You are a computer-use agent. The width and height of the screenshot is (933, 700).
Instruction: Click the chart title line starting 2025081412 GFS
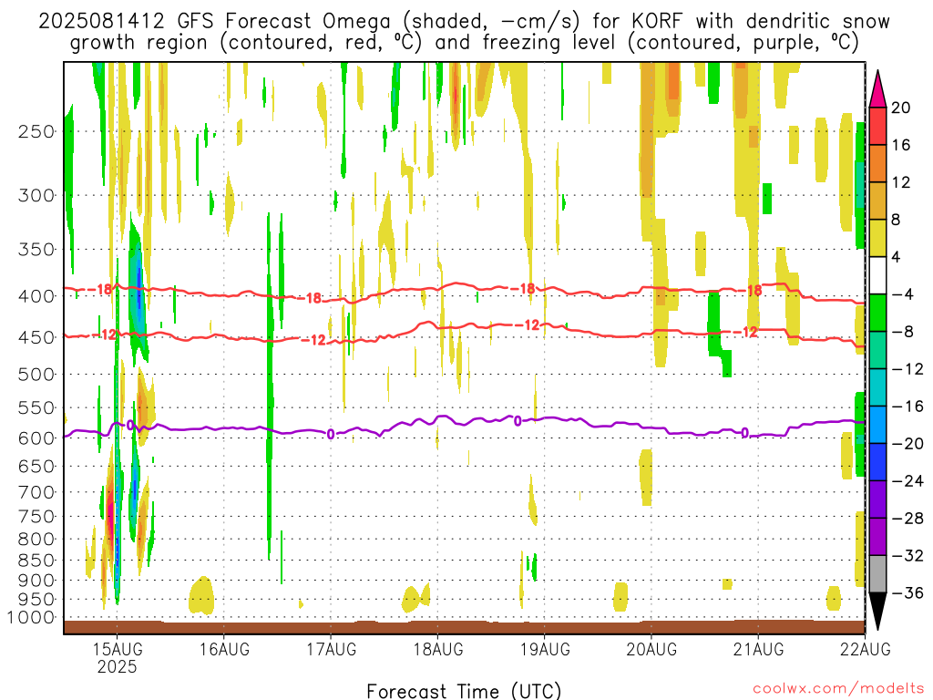point(464,22)
